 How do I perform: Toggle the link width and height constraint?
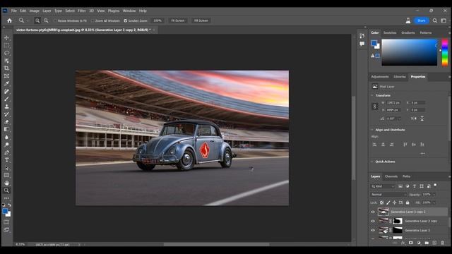(x=375, y=107)
